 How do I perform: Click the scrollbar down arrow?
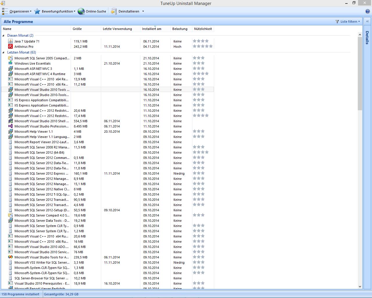click(x=360, y=287)
